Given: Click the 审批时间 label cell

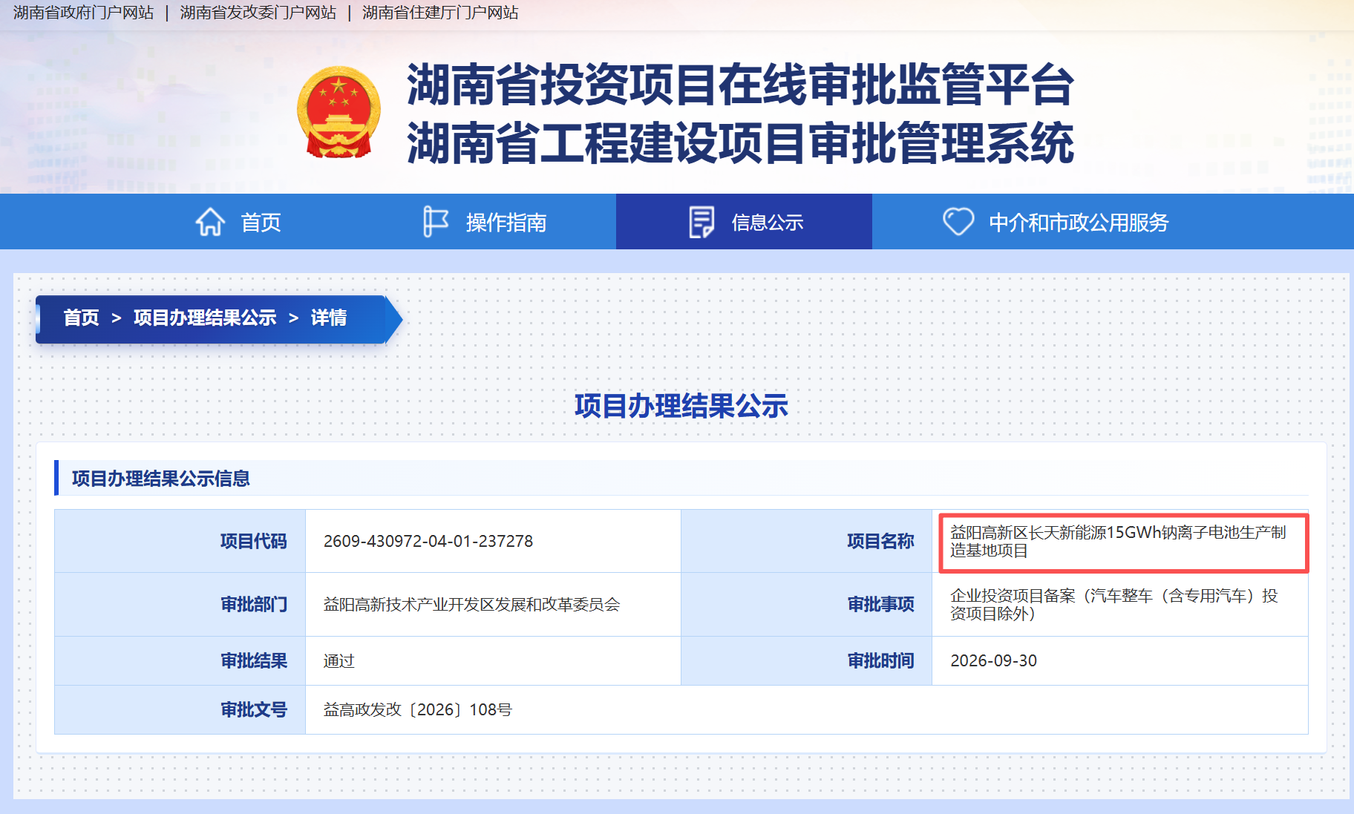Looking at the screenshot, I should pos(807,660).
